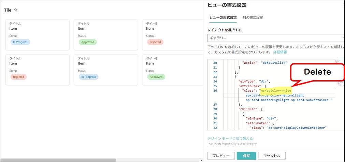Click inside the JSON code editor line 24

(254, 81)
